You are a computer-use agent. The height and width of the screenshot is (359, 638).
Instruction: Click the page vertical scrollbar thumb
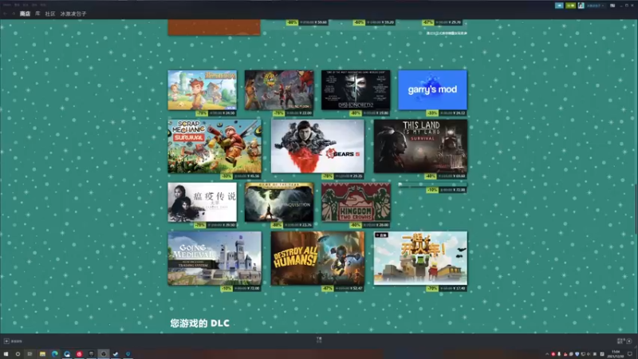[636, 208]
